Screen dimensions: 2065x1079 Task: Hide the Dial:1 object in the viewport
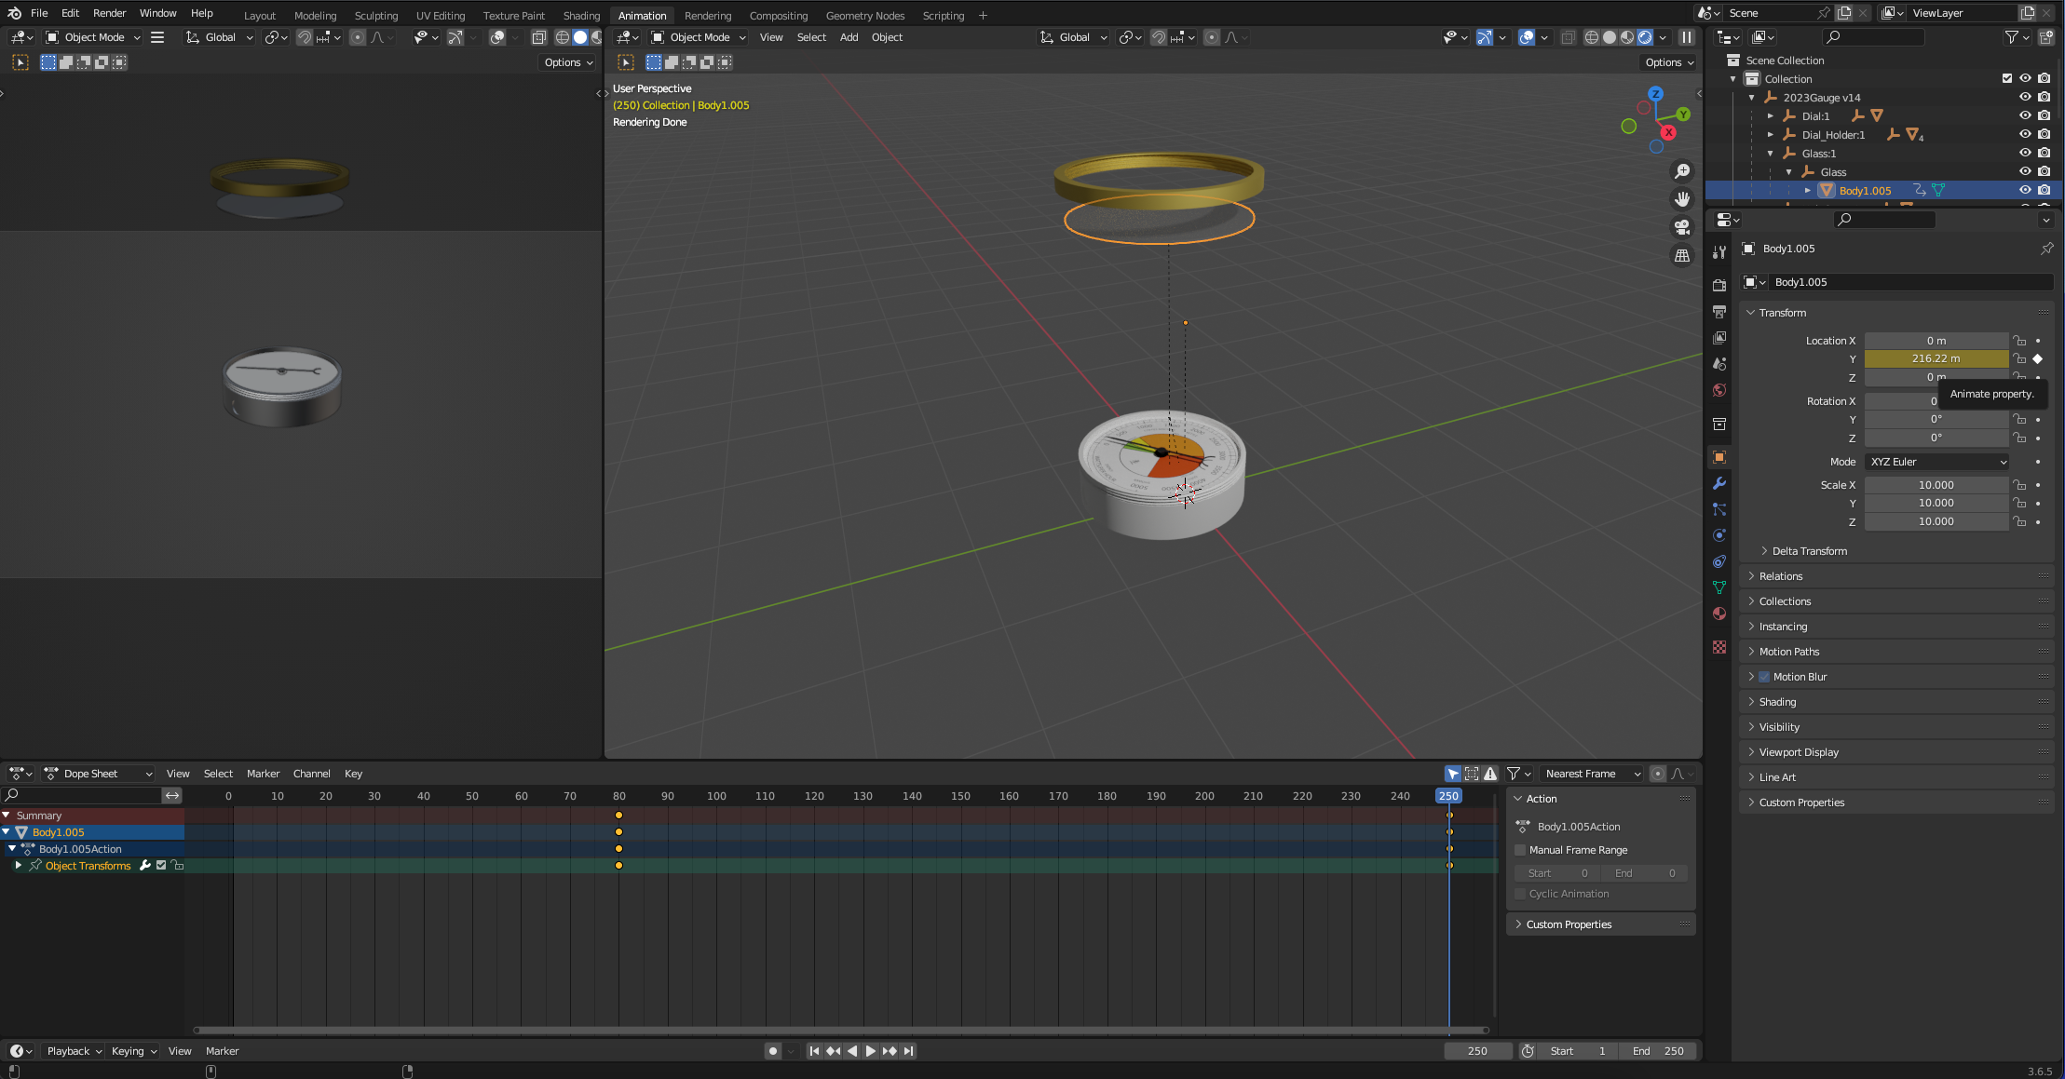click(x=2025, y=115)
